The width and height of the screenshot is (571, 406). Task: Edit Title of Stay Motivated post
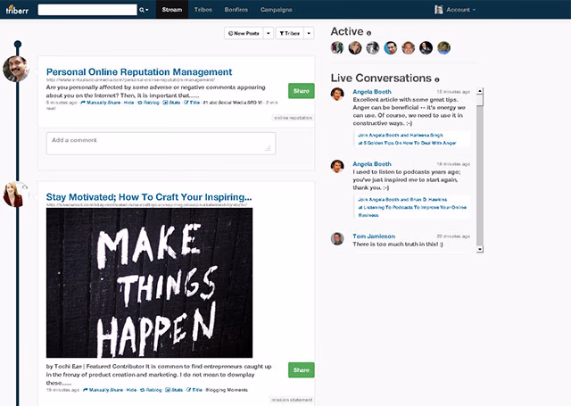pos(194,390)
